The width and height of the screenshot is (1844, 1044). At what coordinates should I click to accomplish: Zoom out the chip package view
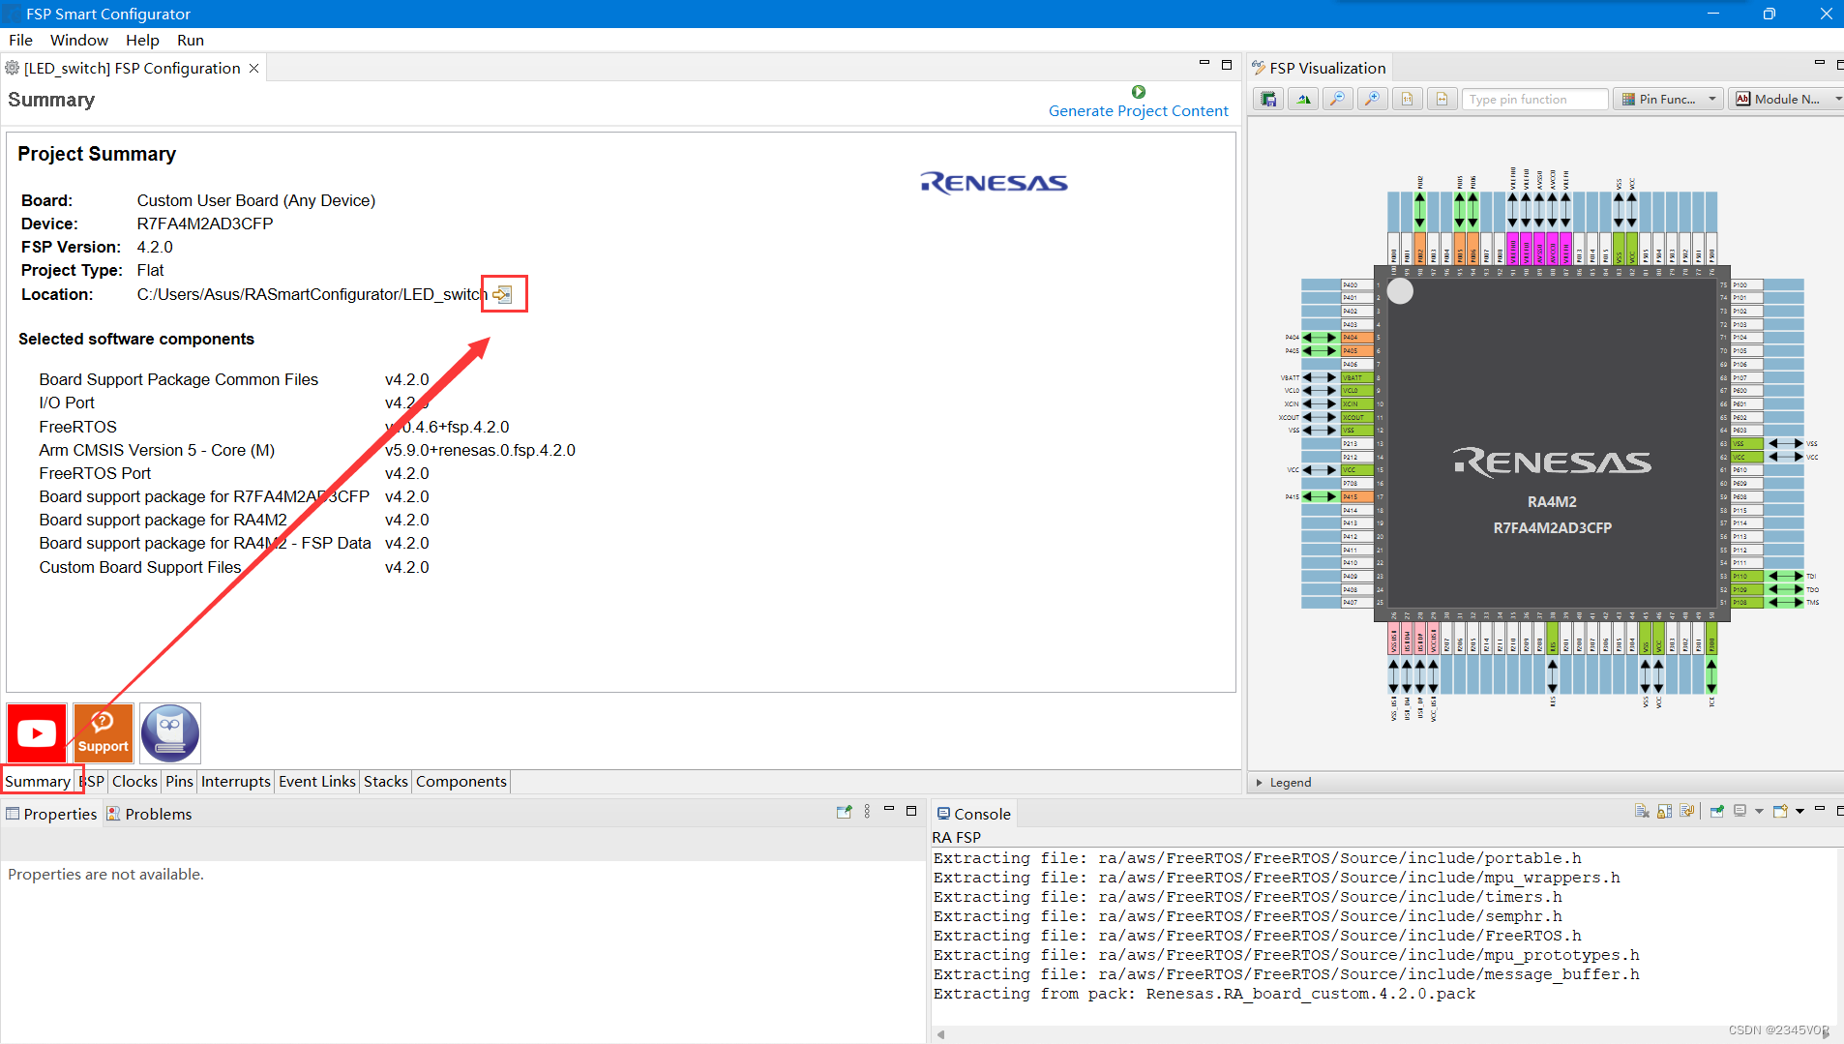[1338, 99]
